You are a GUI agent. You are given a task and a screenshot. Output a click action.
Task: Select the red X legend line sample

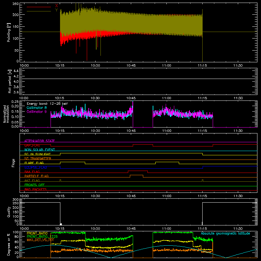coord(39,7)
